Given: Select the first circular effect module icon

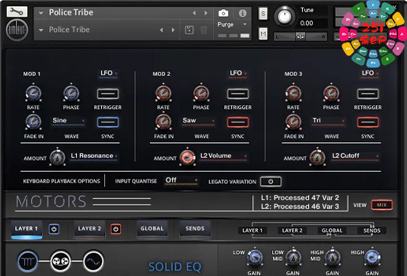Looking at the screenshot, I should point(27,261).
